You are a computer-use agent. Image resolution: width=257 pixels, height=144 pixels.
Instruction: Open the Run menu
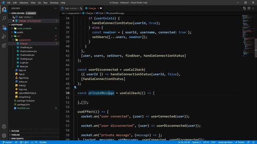45,3
